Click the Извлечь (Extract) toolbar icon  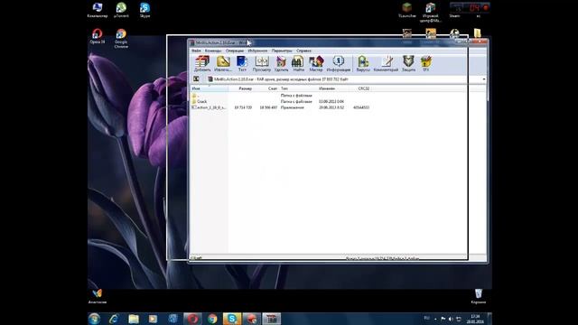[223, 64]
